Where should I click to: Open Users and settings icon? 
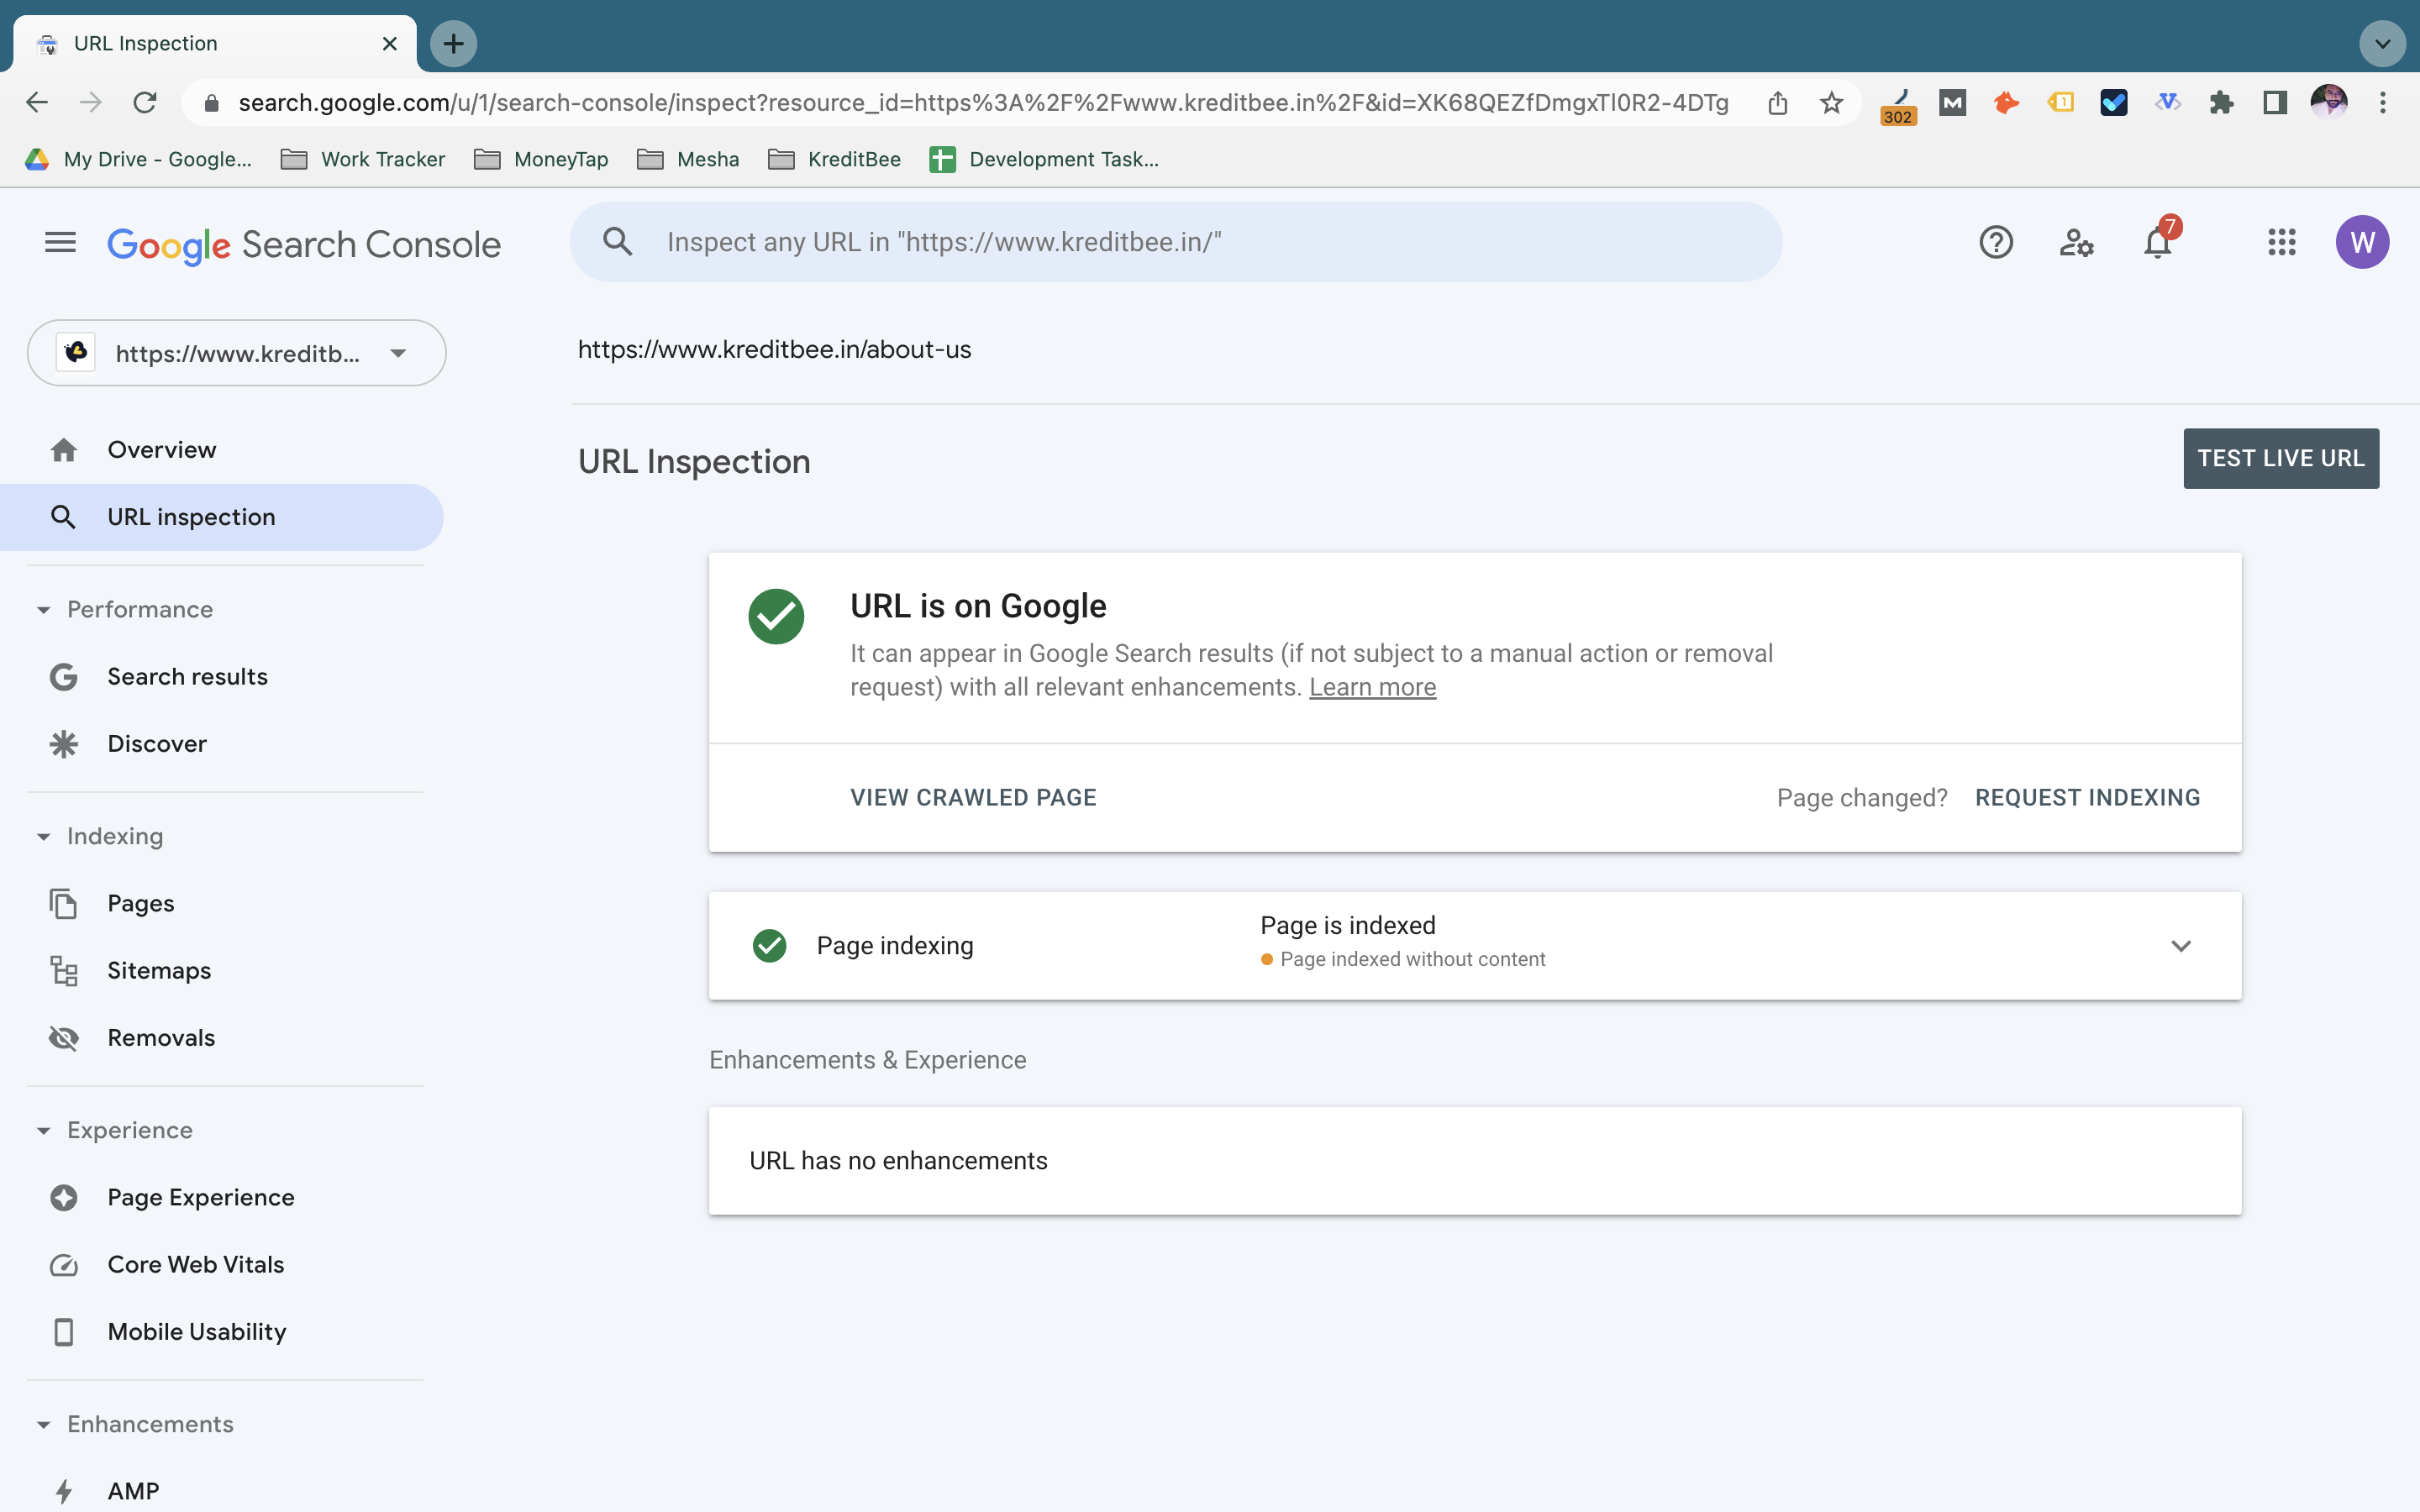2076,242
